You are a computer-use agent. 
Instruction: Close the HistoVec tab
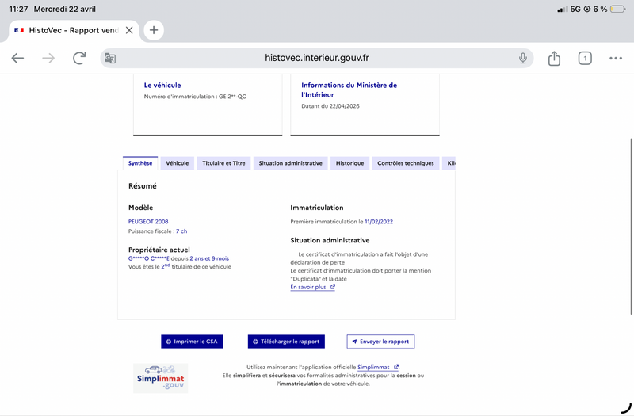click(129, 30)
